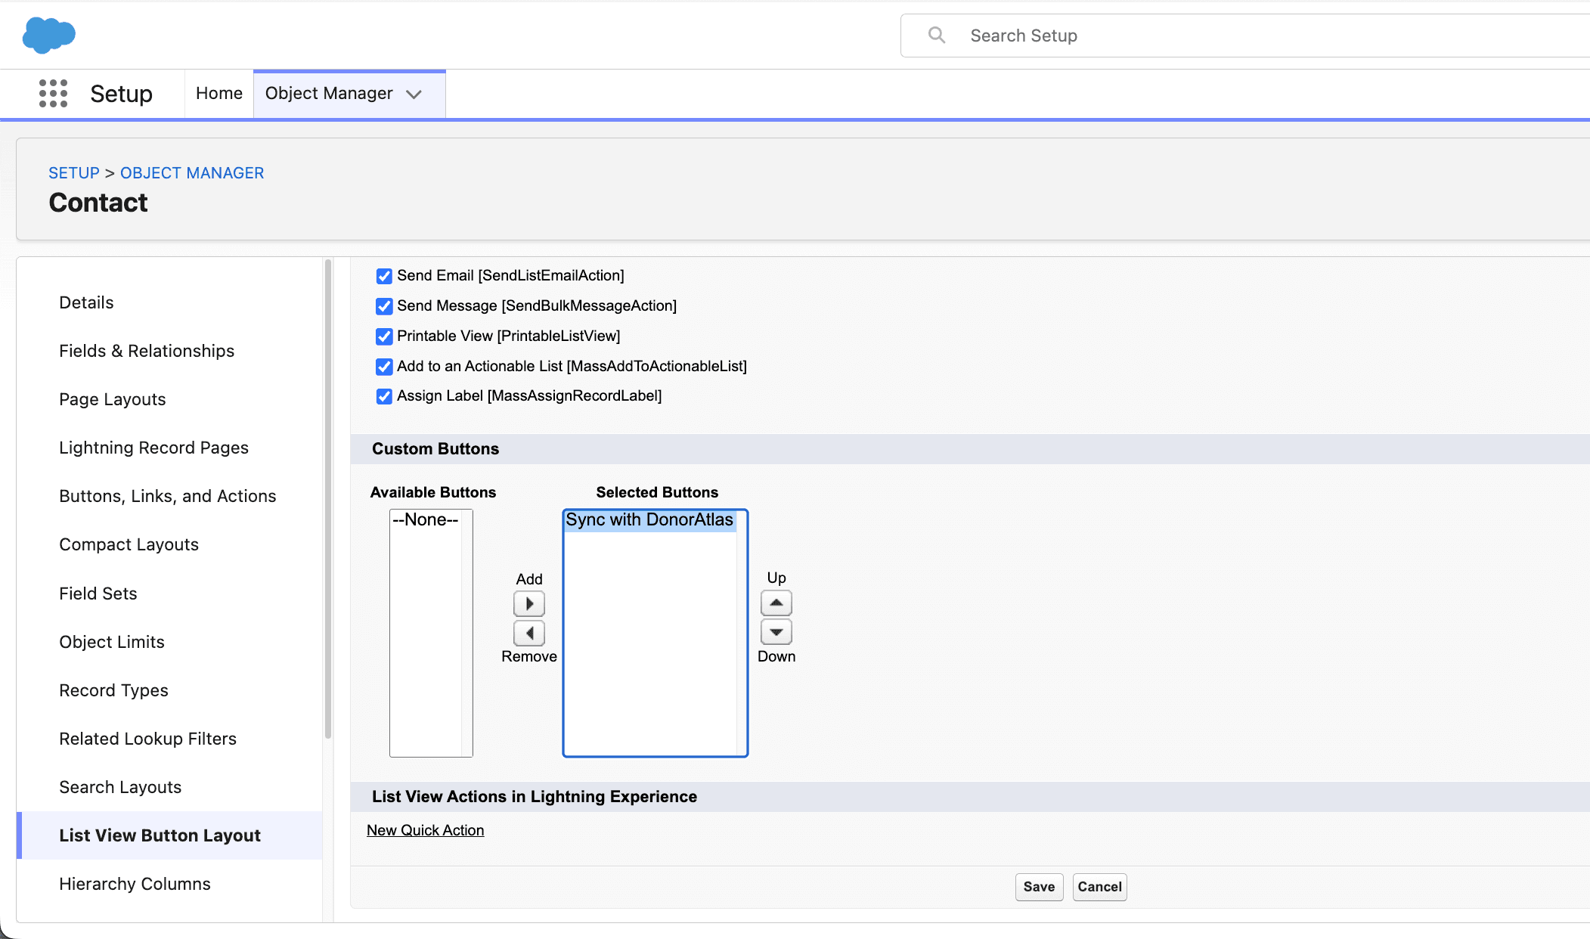Open the Object Manager dropdown
Image resolution: width=1590 pixels, height=939 pixels.
tap(414, 95)
